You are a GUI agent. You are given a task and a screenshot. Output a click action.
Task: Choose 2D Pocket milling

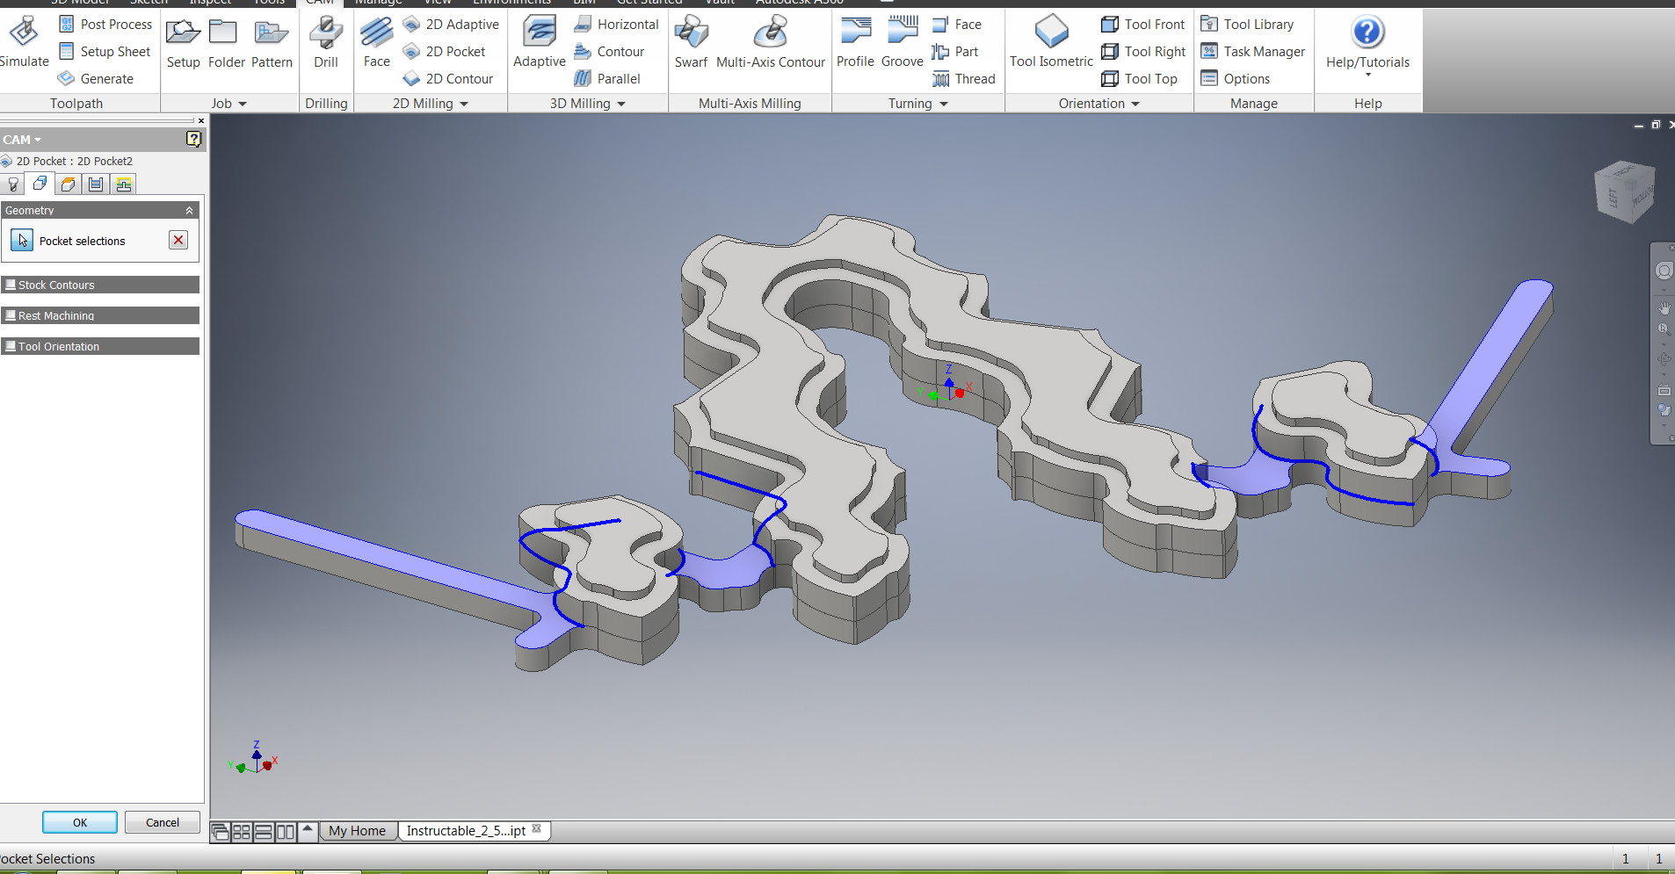coord(444,52)
